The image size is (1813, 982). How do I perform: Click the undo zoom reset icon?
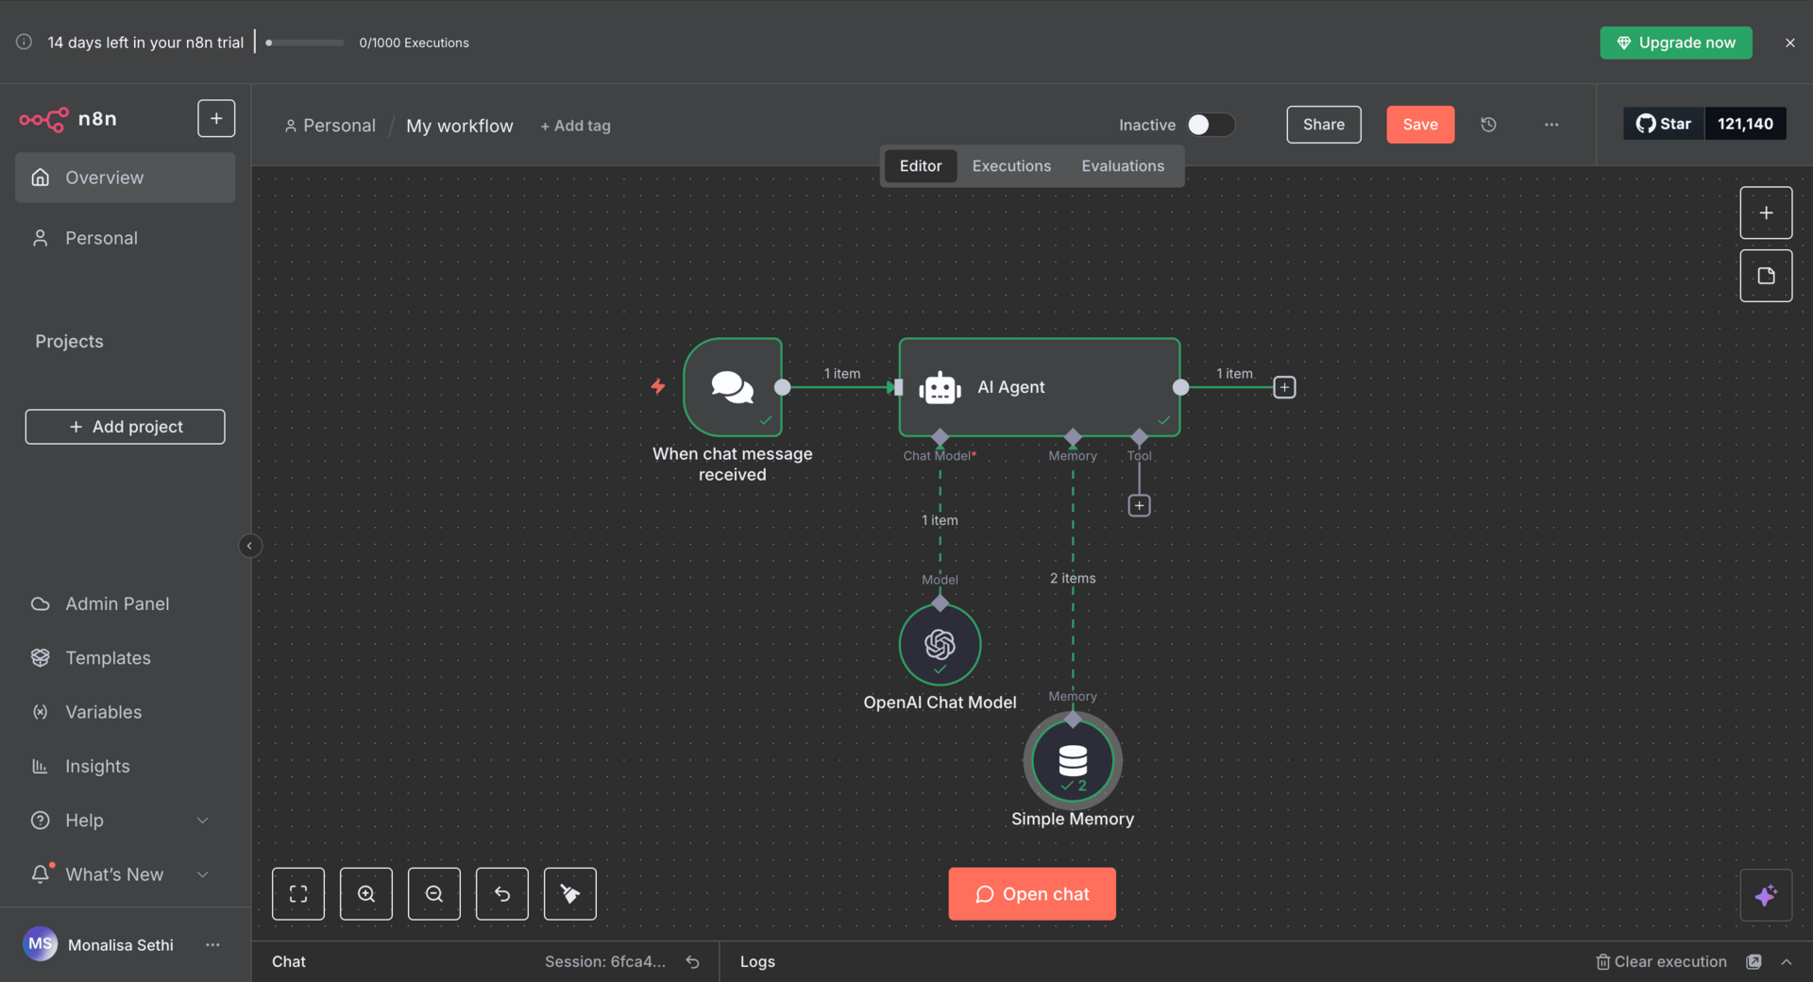[x=502, y=893]
